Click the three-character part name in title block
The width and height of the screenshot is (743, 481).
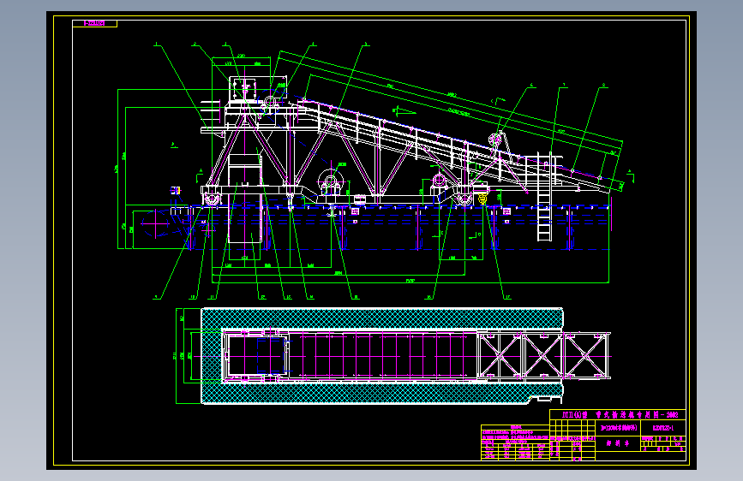[x=617, y=444]
